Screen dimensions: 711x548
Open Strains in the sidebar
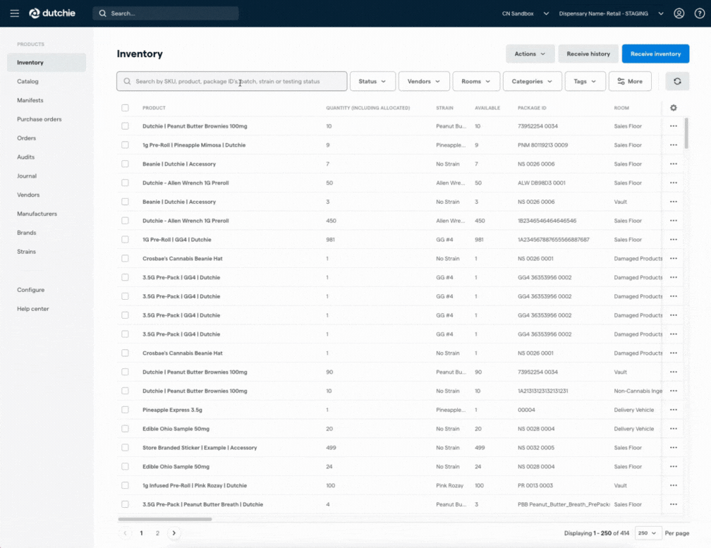click(26, 252)
